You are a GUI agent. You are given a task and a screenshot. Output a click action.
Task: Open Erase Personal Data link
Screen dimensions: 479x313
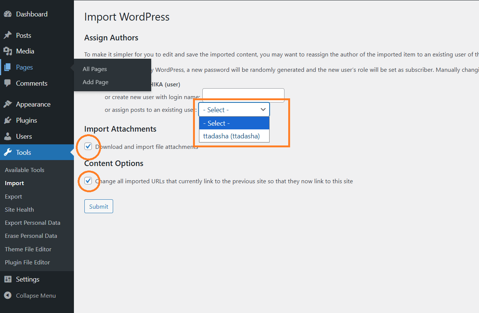click(31, 236)
